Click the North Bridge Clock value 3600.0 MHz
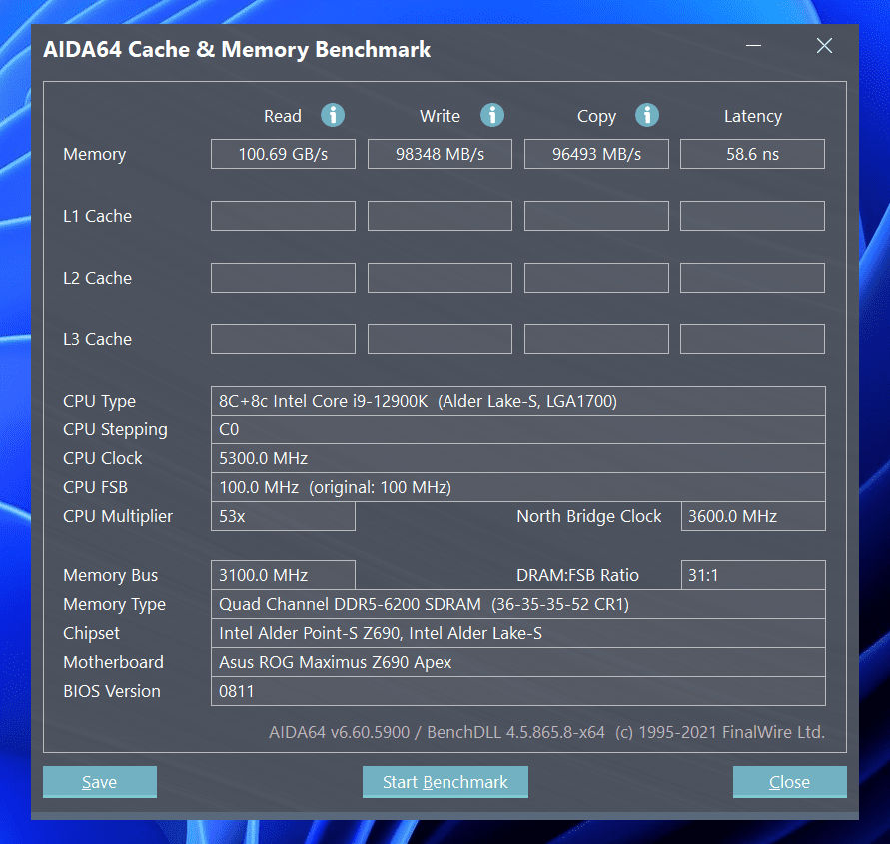This screenshot has width=890, height=844. [x=753, y=516]
